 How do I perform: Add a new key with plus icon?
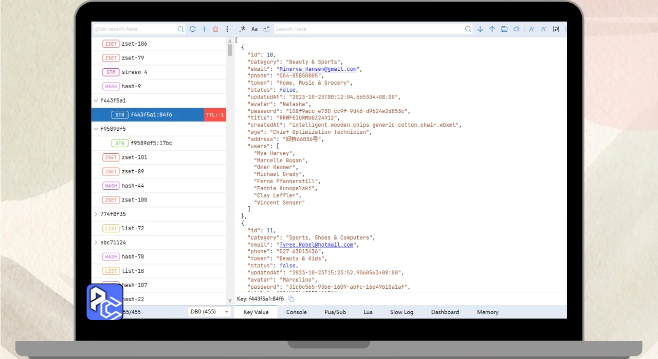click(204, 29)
